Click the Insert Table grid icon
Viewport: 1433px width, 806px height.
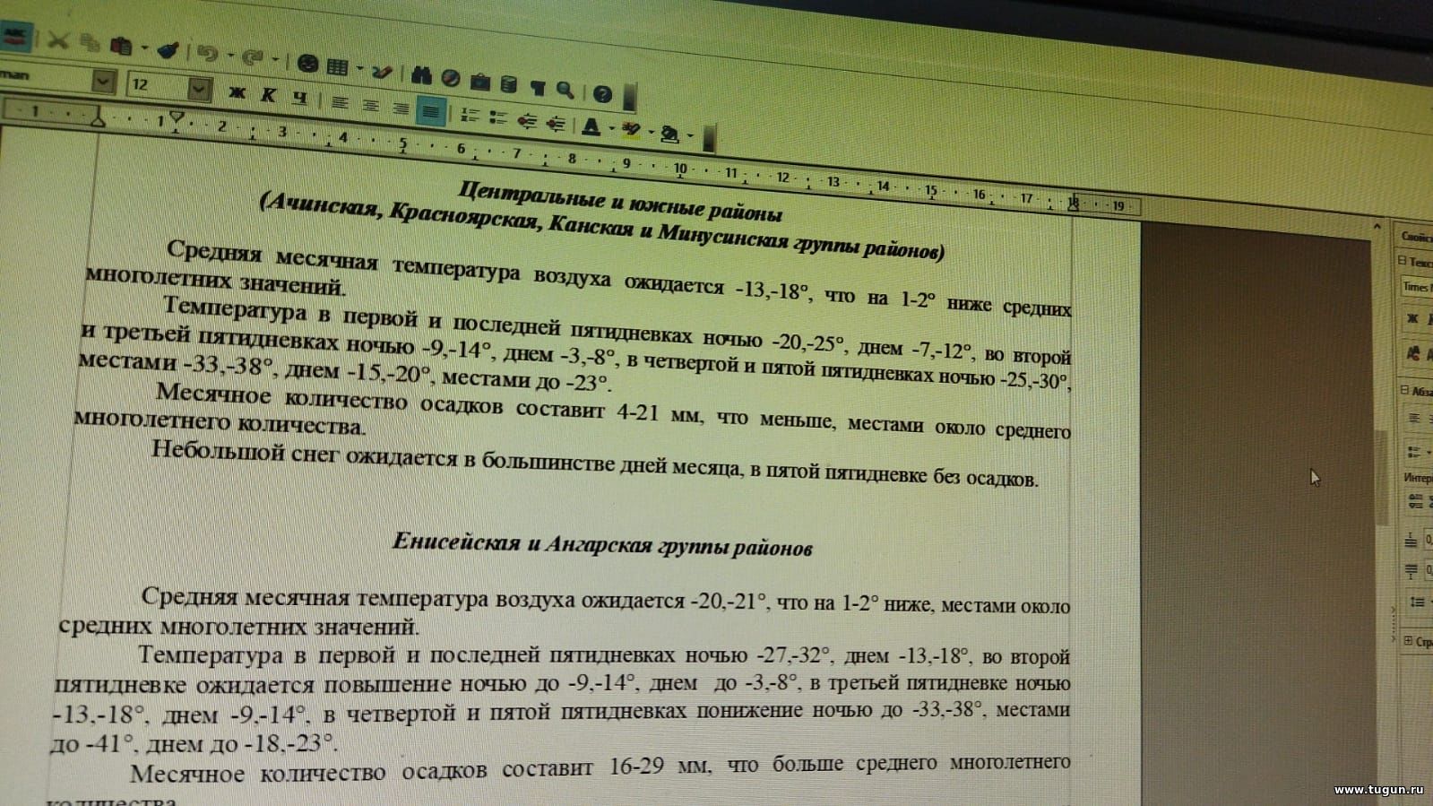tap(337, 66)
